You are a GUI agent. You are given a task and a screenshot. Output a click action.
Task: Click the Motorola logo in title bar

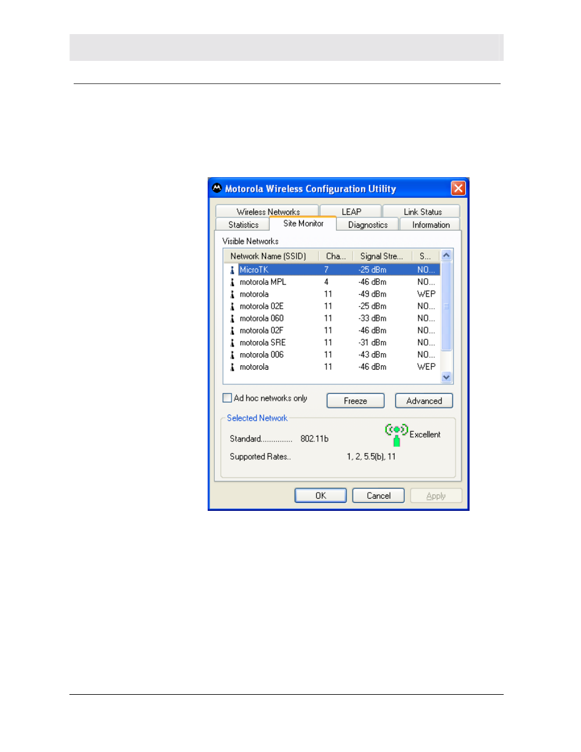[217, 188]
